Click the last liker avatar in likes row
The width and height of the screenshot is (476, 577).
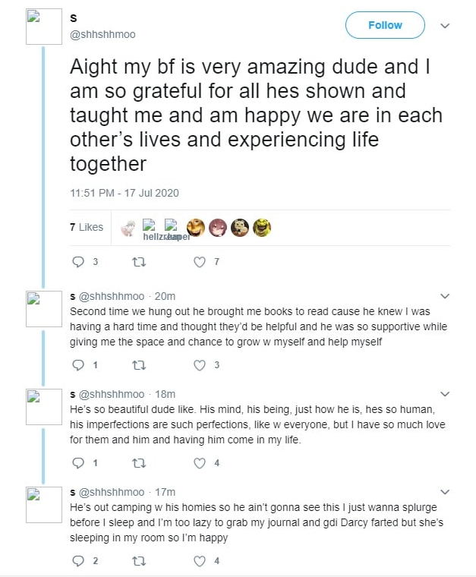(263, 226)
